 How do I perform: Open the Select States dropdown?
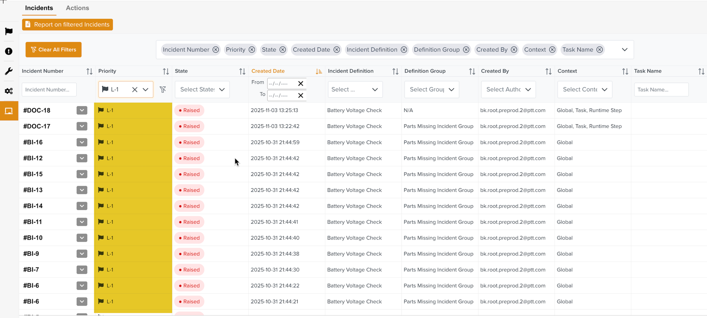pyautogui.click(x=202, y=90)
